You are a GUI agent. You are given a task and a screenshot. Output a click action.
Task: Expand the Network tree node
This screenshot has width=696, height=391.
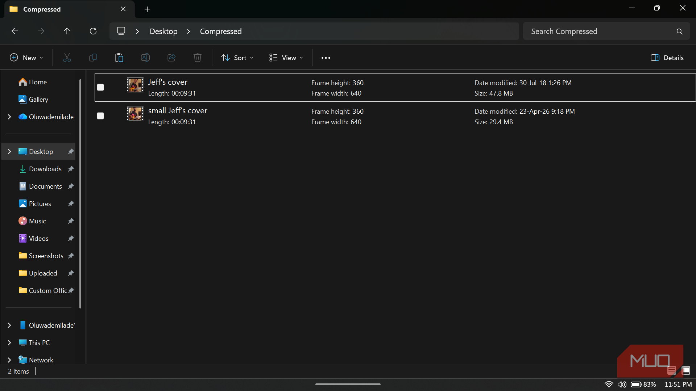(x=9, y=360)
